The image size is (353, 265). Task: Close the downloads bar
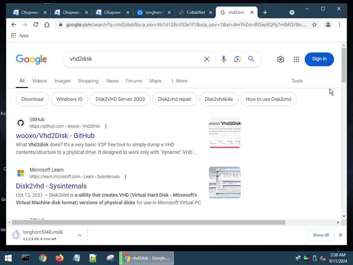click(x=340, y=235)
